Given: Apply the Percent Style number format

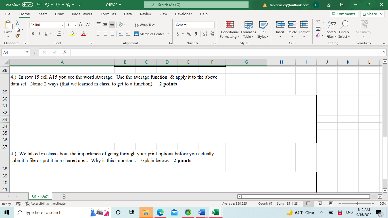Looking at the screenshot, I should 189,34.
